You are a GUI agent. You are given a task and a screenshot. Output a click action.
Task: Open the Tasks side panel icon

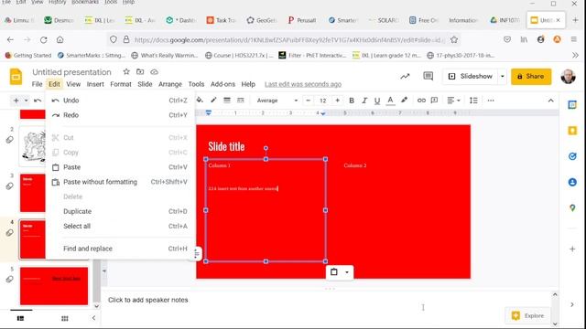pyautogui.click(x=572, y=156)
